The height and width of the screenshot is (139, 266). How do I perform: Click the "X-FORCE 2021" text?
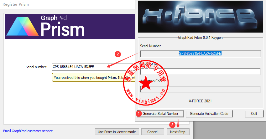point(200,101)
